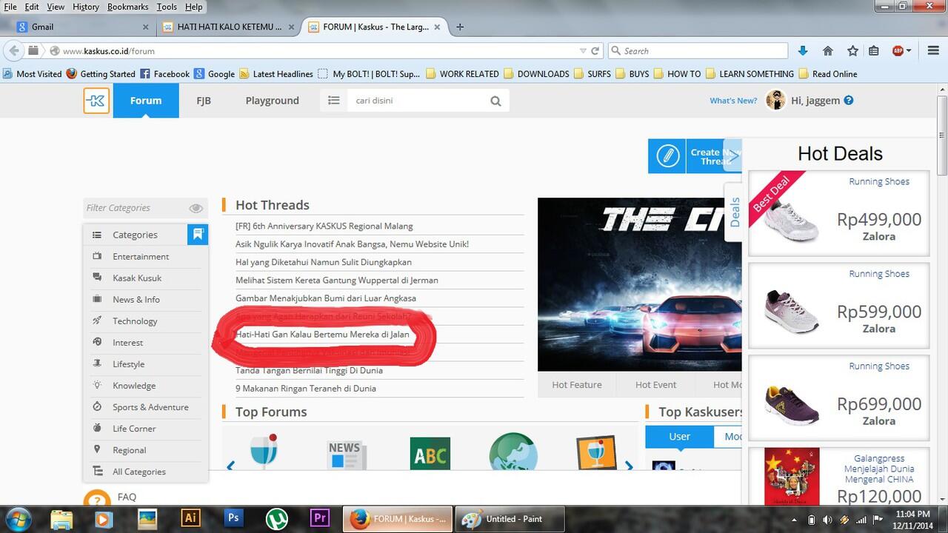Open the Firefox hamburger menu
This screenshot has width=948, height=533.
coord(932,50)
